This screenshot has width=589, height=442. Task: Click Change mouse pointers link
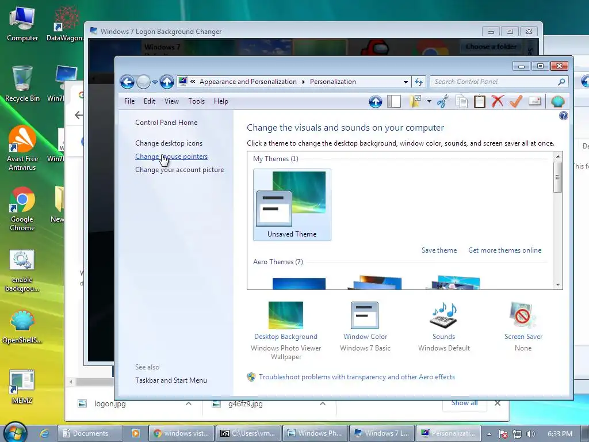tap(171, 157)
